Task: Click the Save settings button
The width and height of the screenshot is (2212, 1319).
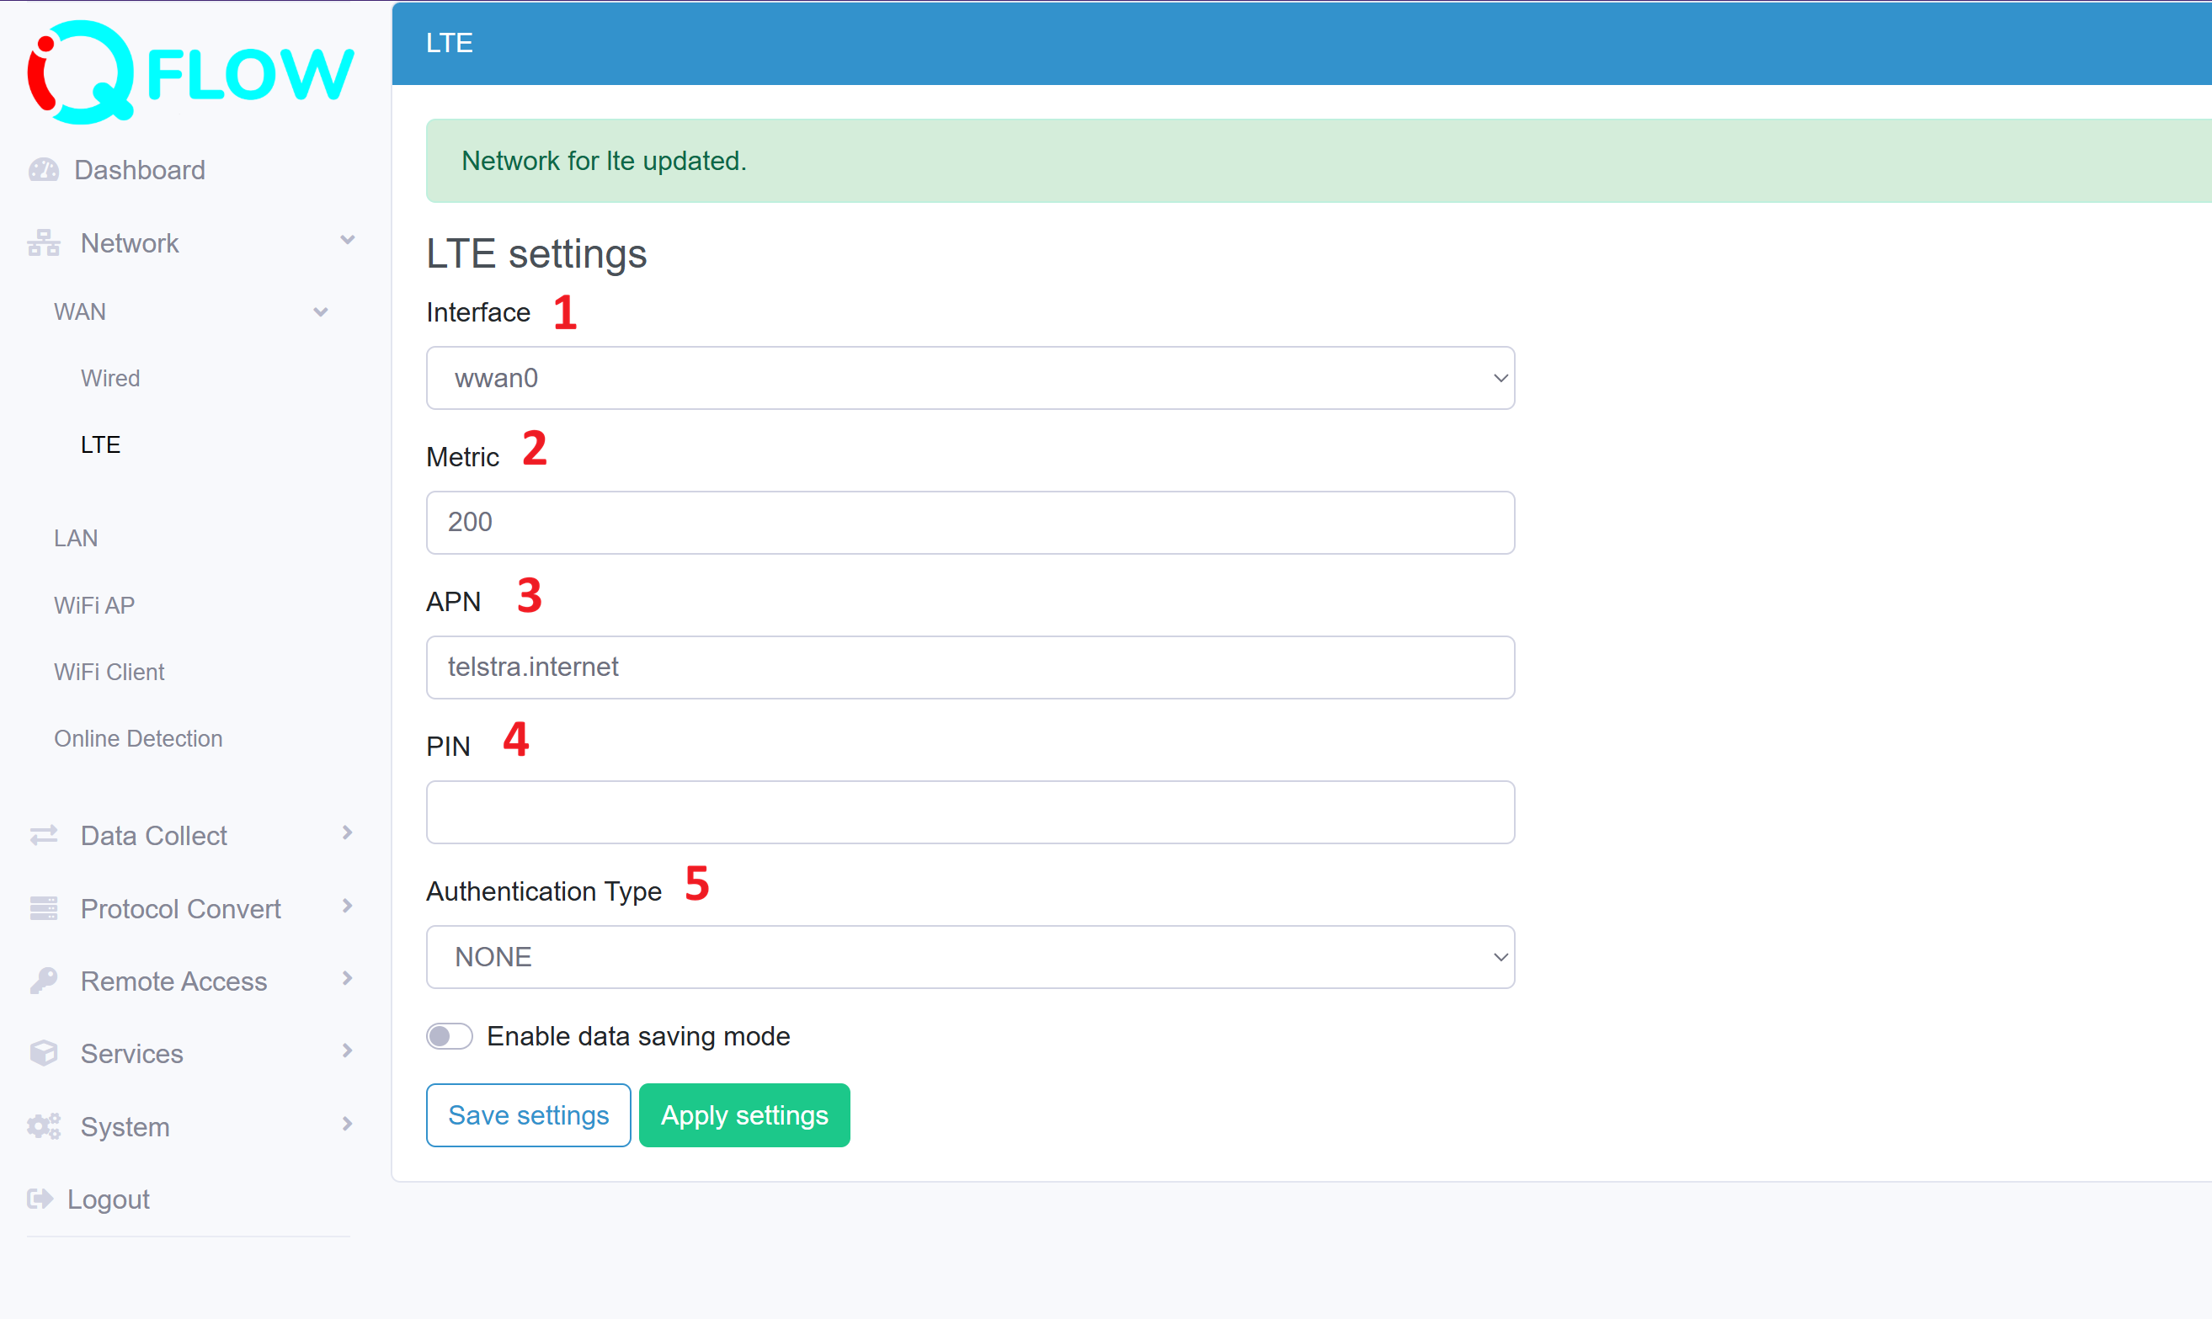Action: coord(527,1114)
